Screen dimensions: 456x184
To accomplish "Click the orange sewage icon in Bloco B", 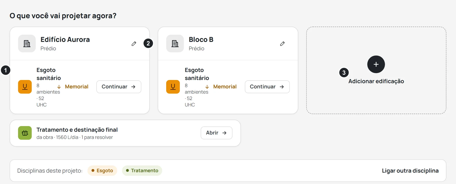I will (173, 87).
